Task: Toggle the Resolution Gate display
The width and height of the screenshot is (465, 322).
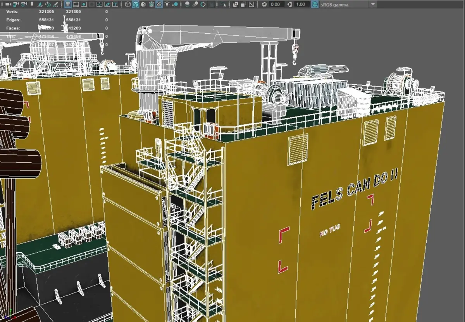Action: [x=84, y=4]
